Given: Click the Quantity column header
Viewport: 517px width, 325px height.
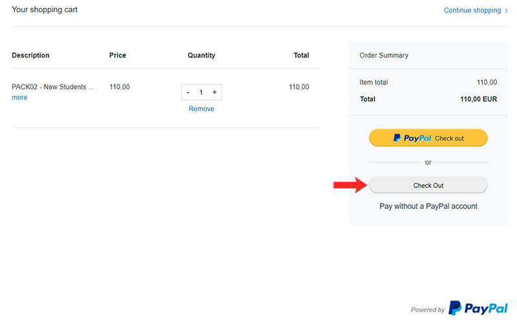Looking at the screenshot, I should [x=202, y=55].
